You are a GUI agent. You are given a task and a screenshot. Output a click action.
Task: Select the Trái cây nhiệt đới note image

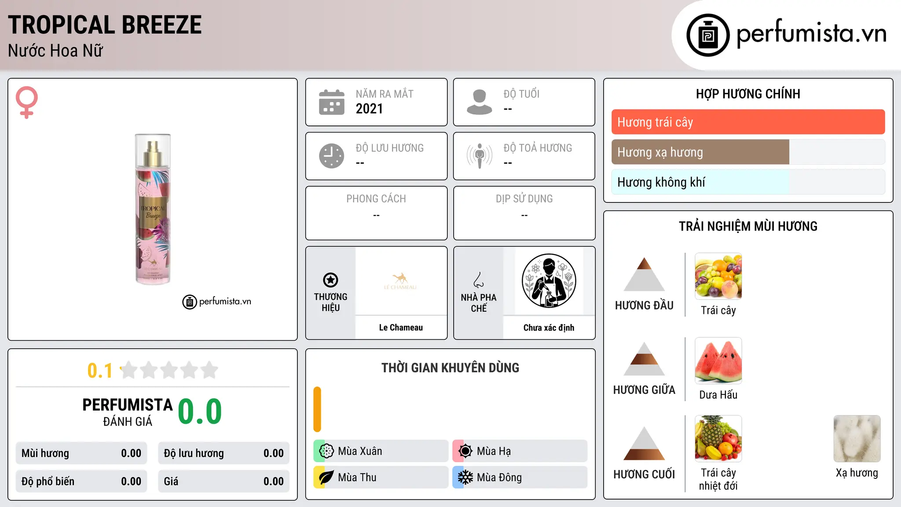click(718, 439)
